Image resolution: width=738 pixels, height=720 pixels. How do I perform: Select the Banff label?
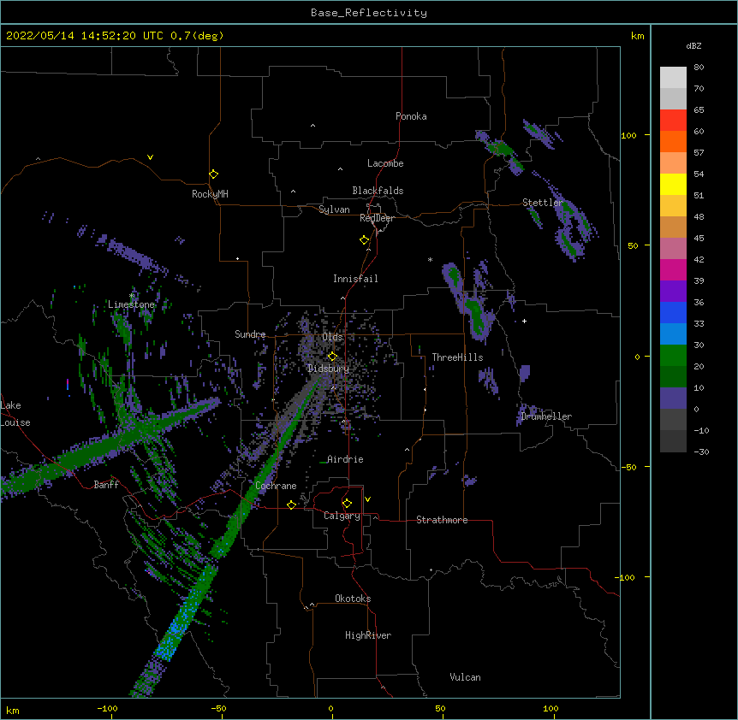pyautogui.click(x=106, y=485)
